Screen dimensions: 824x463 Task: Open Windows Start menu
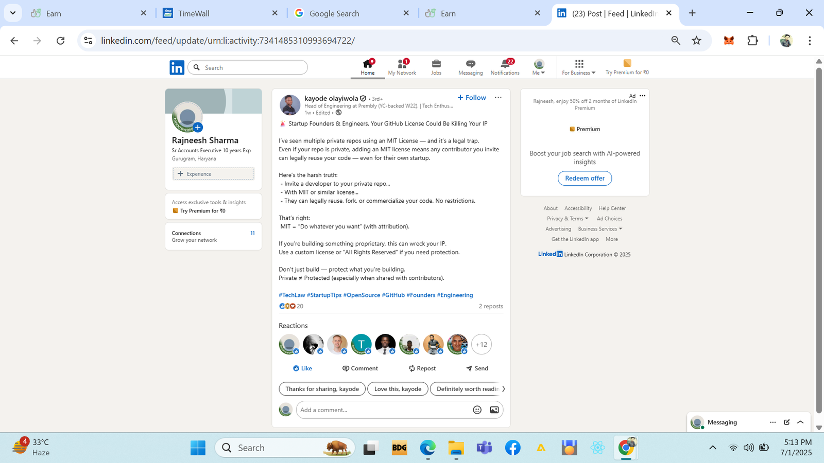click(x=198, y=448)
